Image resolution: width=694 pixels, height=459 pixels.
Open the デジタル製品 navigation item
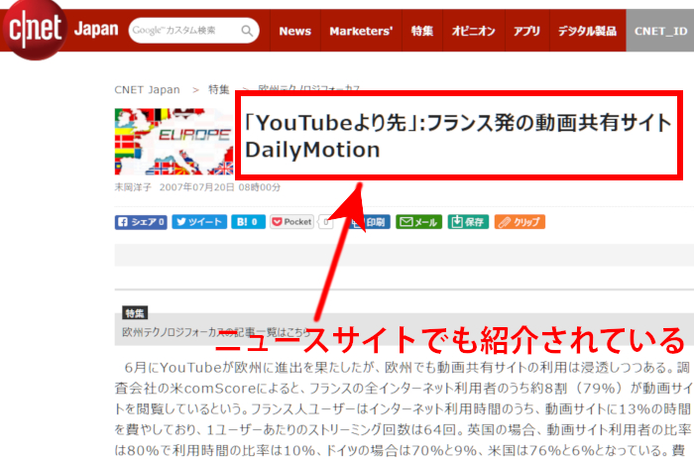587,31
